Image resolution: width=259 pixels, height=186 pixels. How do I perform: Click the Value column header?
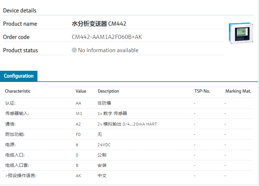[x=81, y=91]
